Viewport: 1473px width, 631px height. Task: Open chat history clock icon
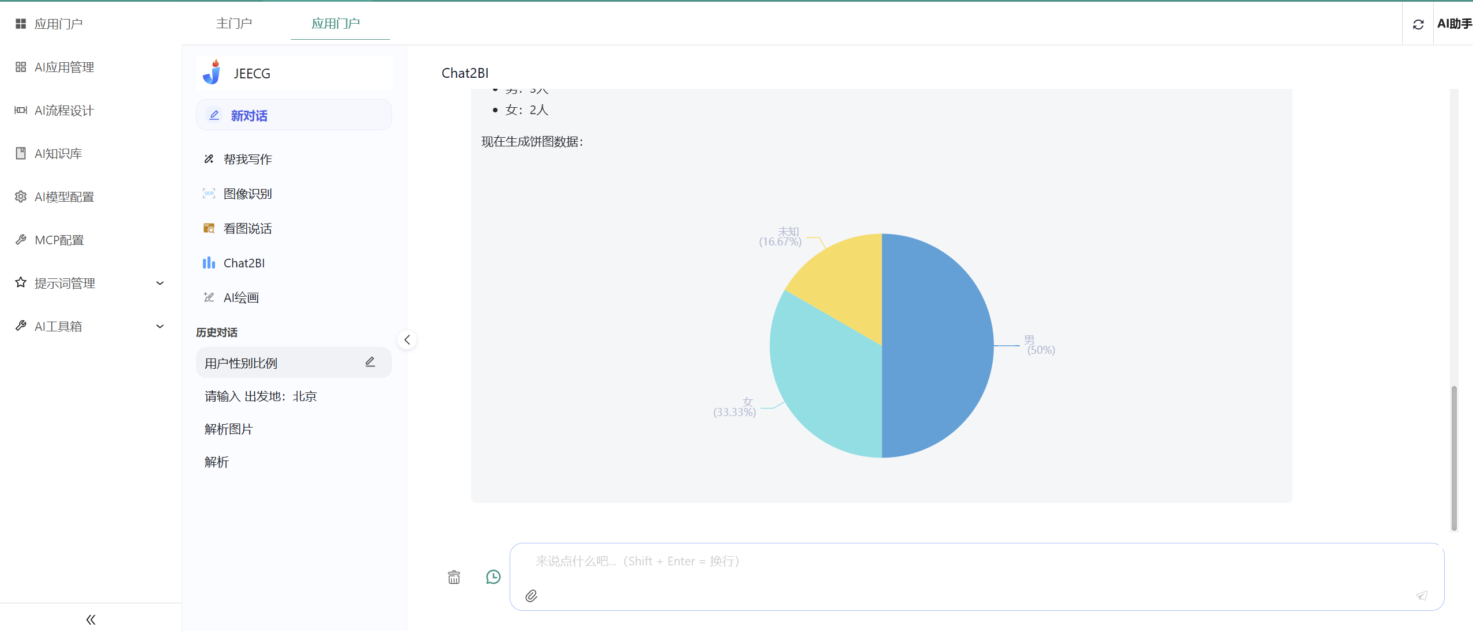click(493, 577)
